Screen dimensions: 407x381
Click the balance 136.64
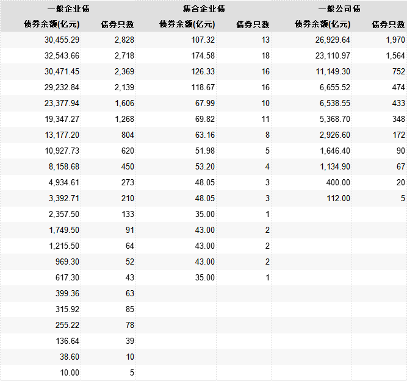coord(67,341)
